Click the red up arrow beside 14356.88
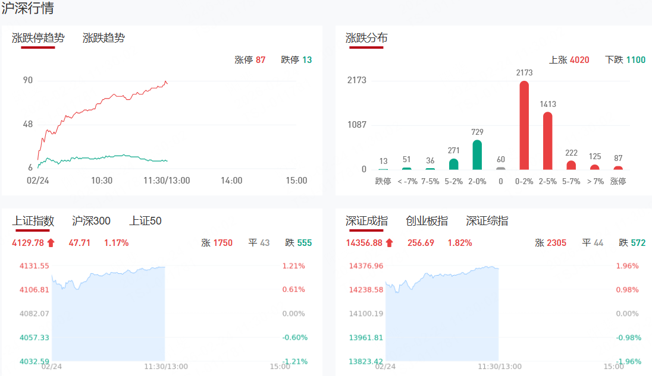 389,243
